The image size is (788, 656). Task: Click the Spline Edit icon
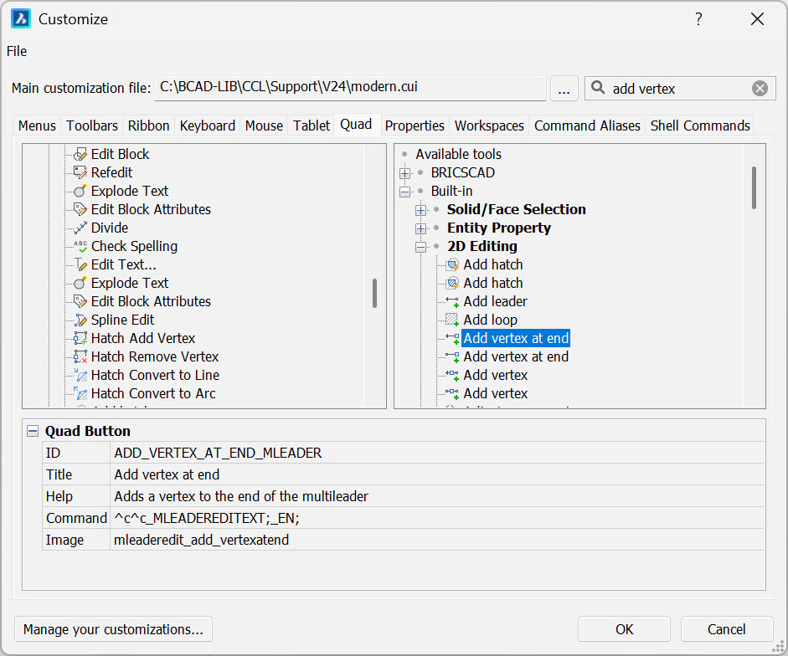coord(80,320)
